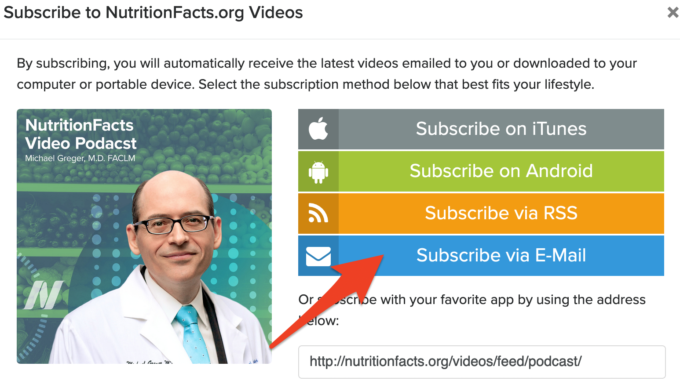Viewport: 680px width, 384px height.
Task: Click the By subscribing description paragraph
Action: point(327,74)
